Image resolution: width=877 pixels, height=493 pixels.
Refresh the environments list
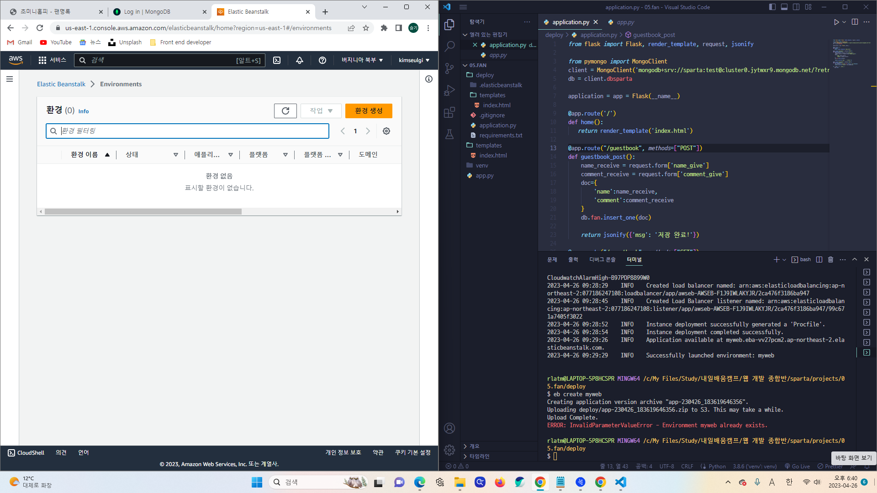tap(285, 111)
